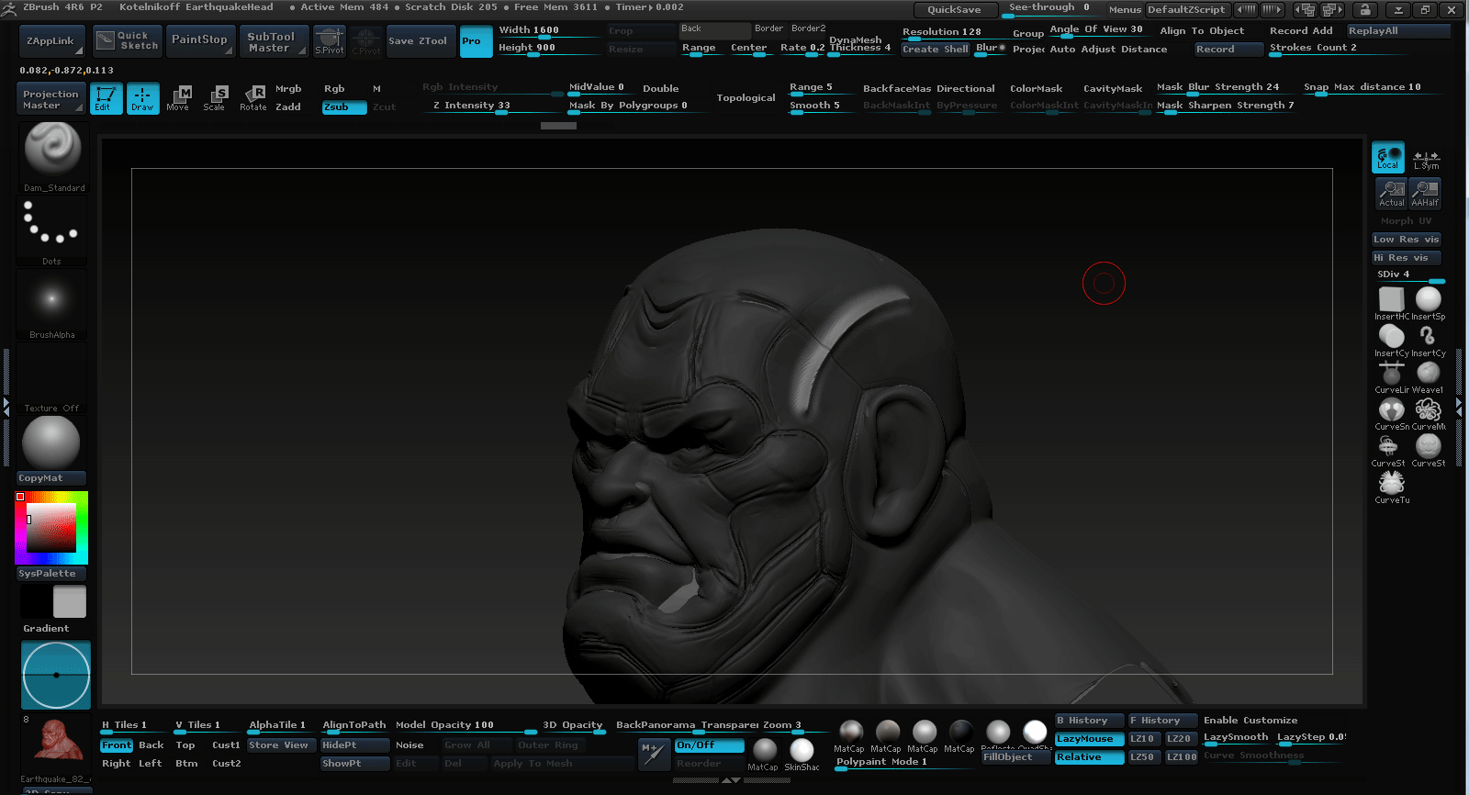Disable LazyMouse stroke smoothing
This screenshot has width=1469, height=795.
coord(1089,739)
